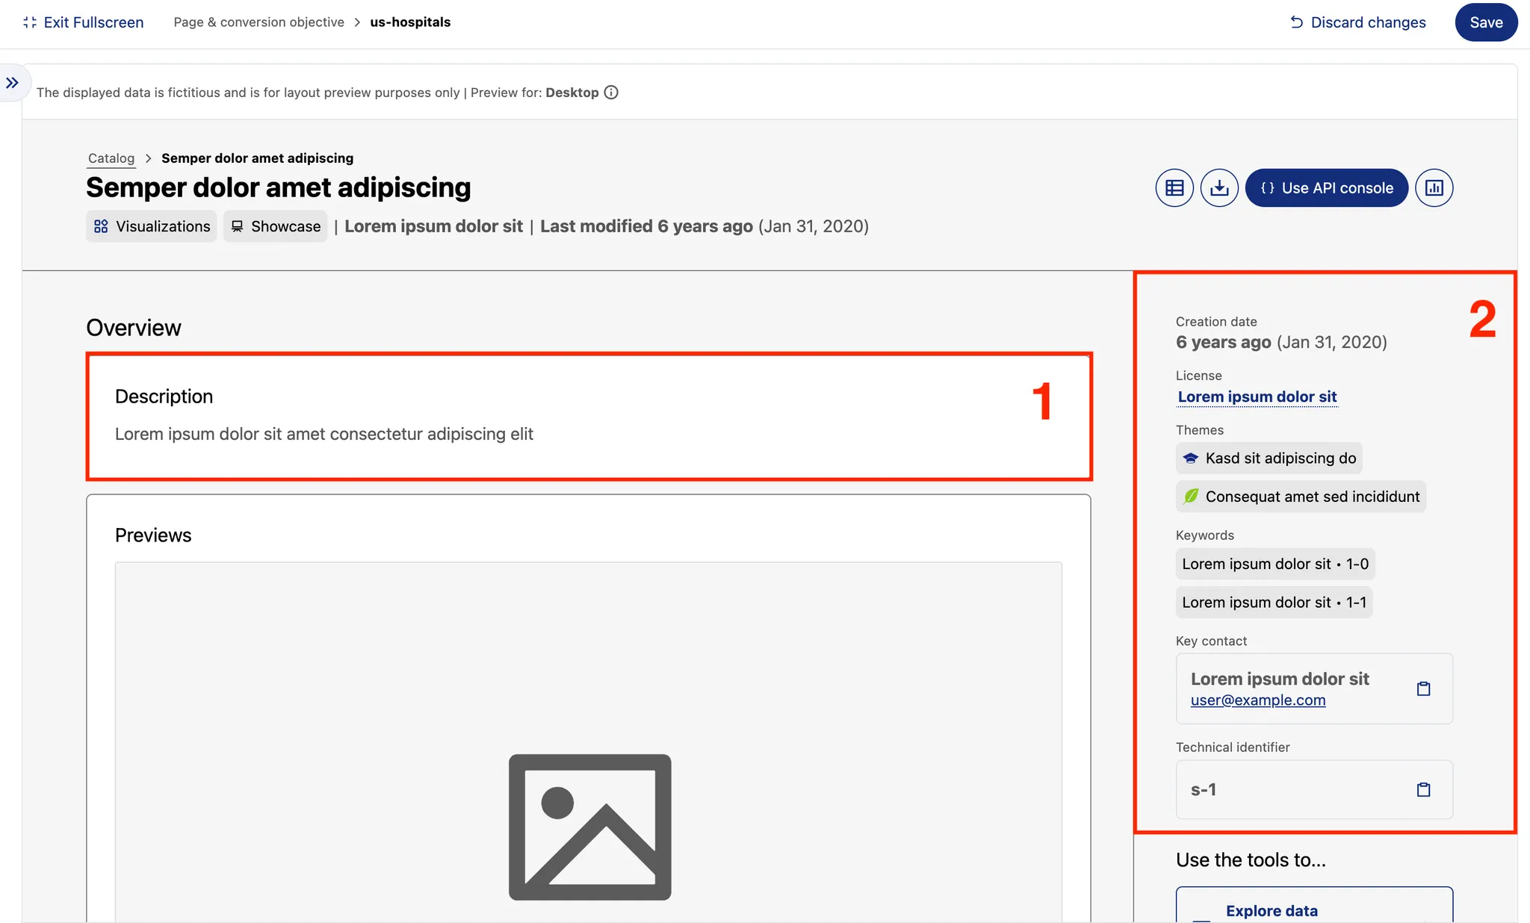1530x923 pixels.
Task: Open the Showcase tab
Action: (275, 226)
